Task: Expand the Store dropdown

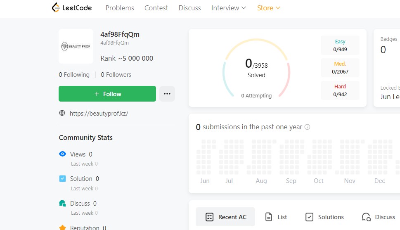Action: (x=269, y=8)
